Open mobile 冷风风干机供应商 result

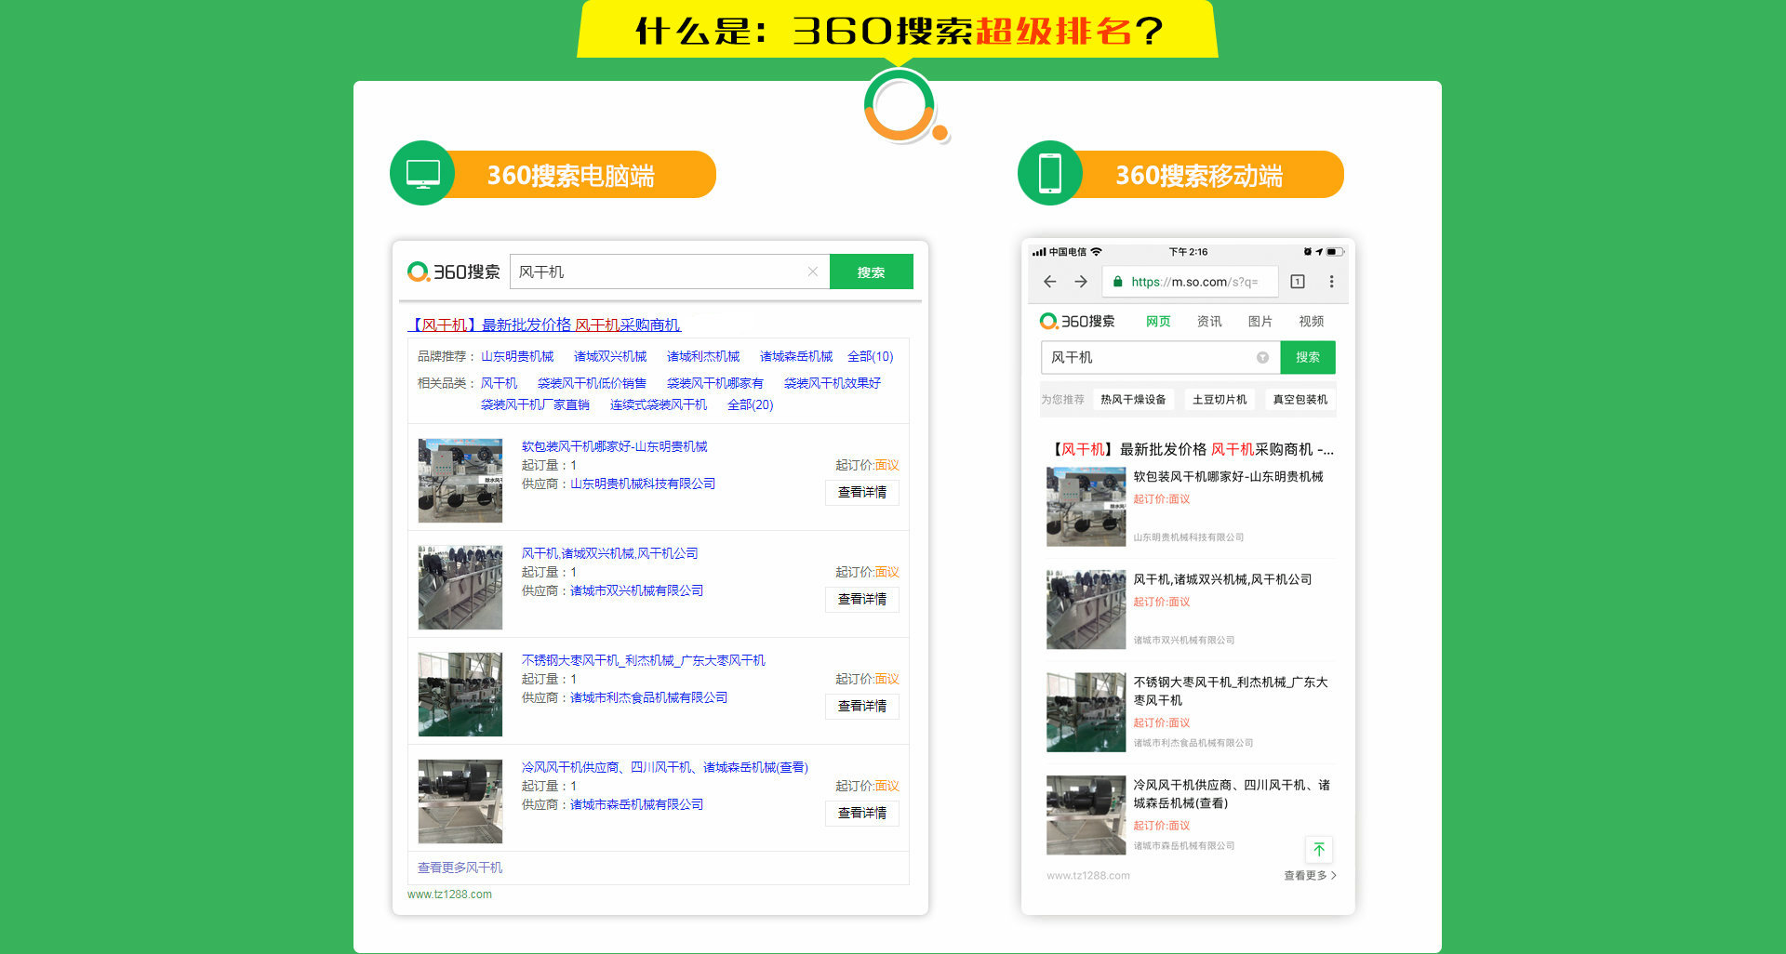tap(1232, 794)
